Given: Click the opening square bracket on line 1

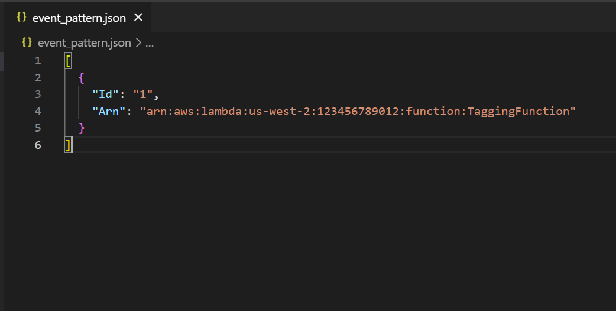Looking at the screenshot, I should click(x=69, y=61).
